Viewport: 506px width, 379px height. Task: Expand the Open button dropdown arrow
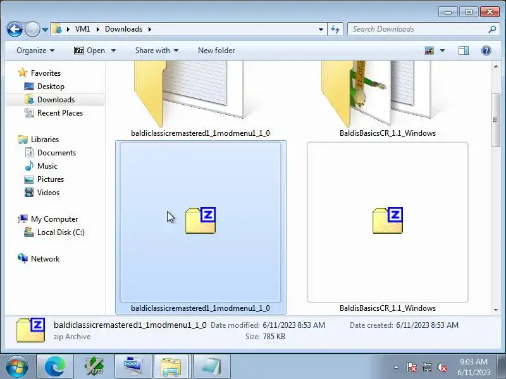point(113,51)
